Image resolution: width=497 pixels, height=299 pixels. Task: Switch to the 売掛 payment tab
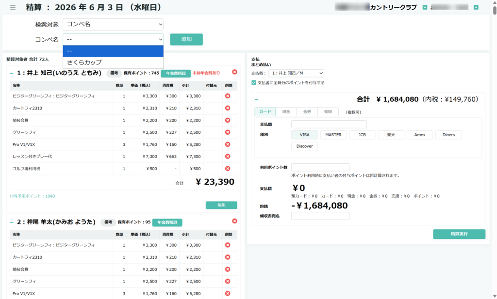[x=328, y=111]
